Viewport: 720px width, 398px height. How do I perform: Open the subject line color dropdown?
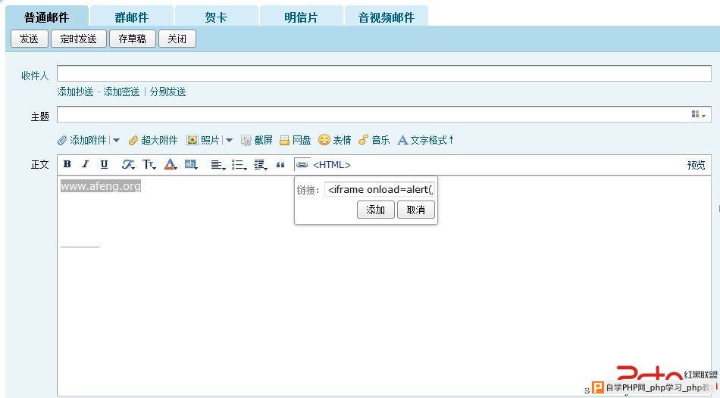click(x=699, y=114)
